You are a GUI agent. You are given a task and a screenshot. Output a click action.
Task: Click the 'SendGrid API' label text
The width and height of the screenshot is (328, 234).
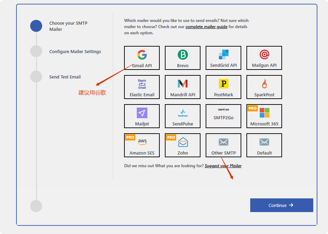point(223,65)
